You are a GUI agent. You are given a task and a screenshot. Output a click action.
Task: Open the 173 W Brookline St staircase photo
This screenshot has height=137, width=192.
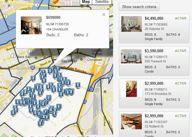click(131, 89)
